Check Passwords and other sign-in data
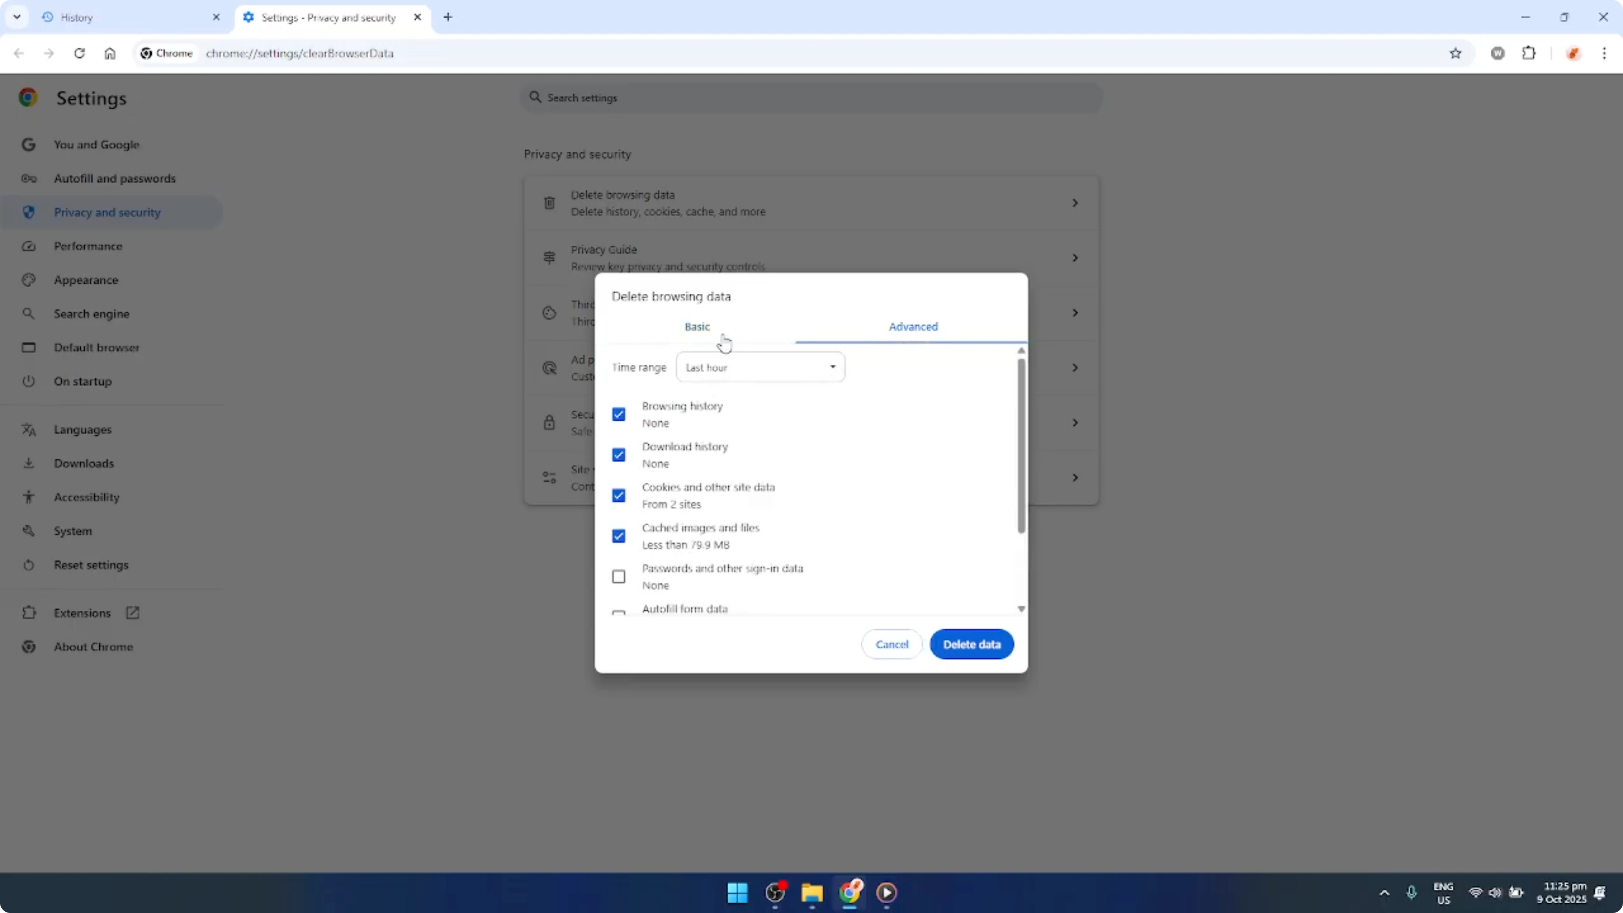The width and height of the screenshot is (1623, 913). click(619, 577)
